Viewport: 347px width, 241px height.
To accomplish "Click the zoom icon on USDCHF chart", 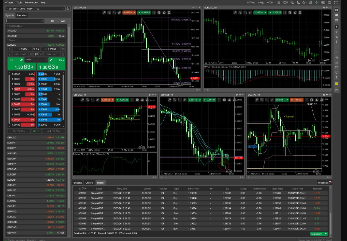I will [104, 12].
